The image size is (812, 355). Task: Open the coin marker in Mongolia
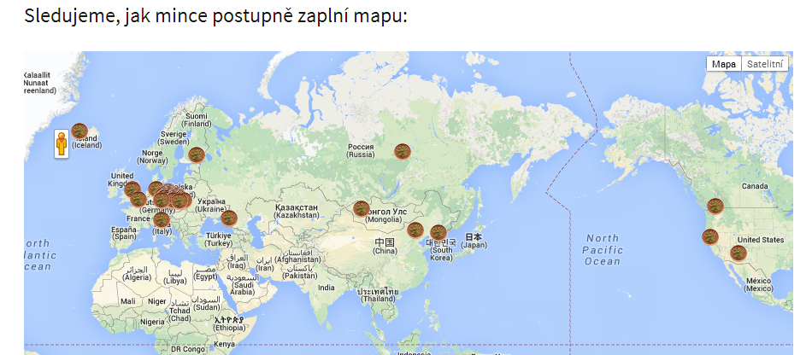coord(362,209)
